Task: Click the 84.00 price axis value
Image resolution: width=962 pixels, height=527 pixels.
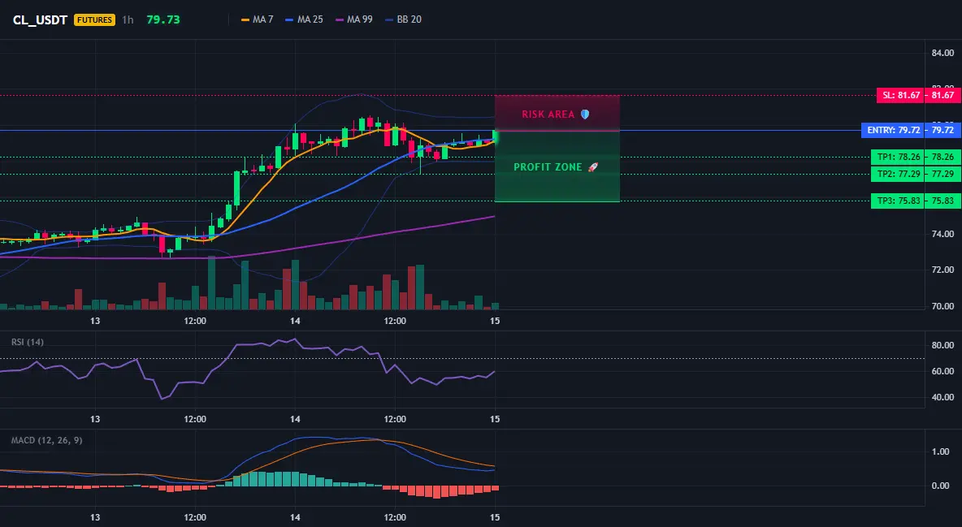Action: point(942,54)
